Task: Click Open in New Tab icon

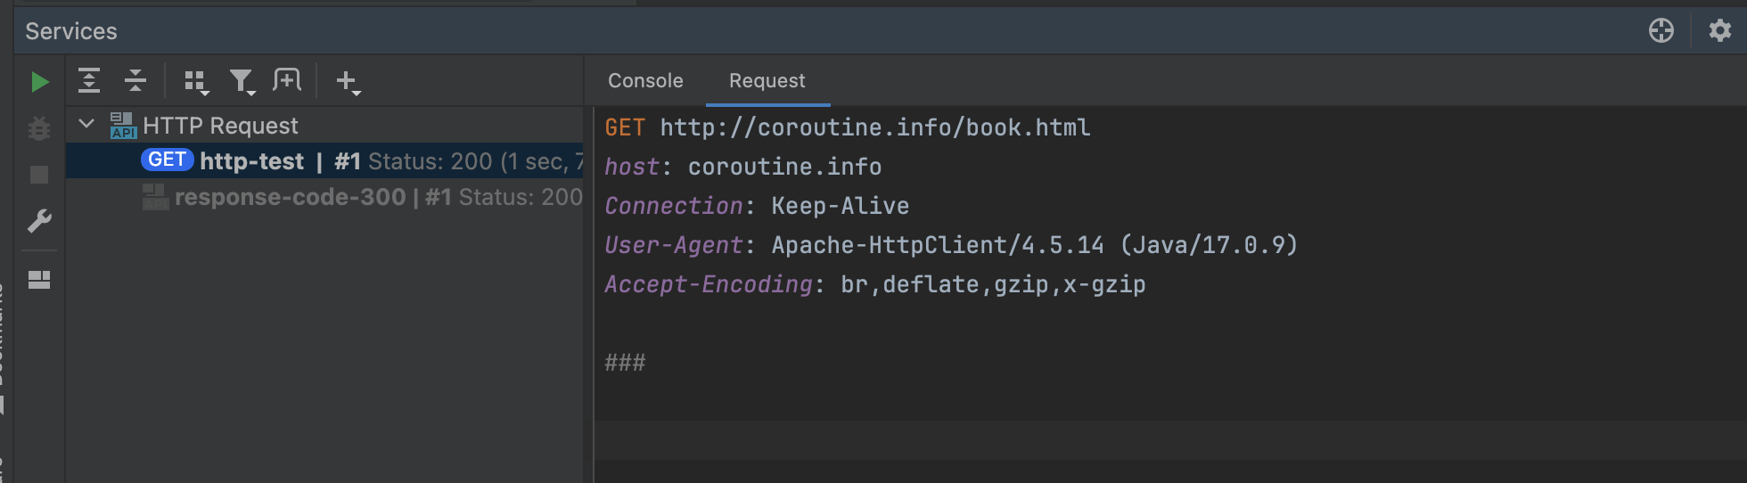Action: (x=287, y=81)
